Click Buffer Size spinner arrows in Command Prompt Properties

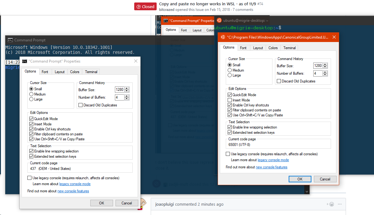click(127, 90)
